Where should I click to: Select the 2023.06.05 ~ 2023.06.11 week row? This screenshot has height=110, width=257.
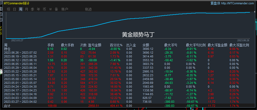tap(20, 64)
